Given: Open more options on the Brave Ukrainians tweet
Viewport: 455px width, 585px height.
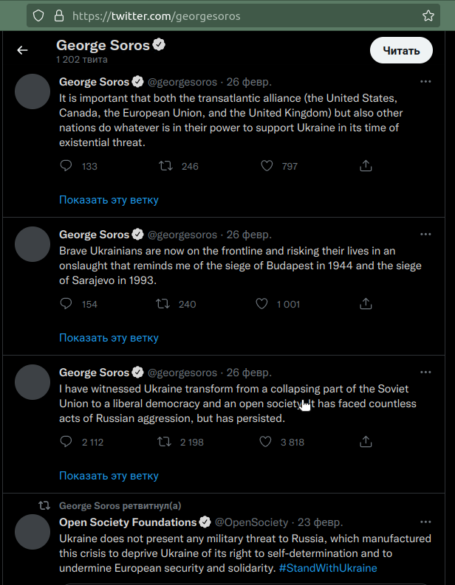Looking at the screenshot, I should pyautogui.click(x=425, y=235).
